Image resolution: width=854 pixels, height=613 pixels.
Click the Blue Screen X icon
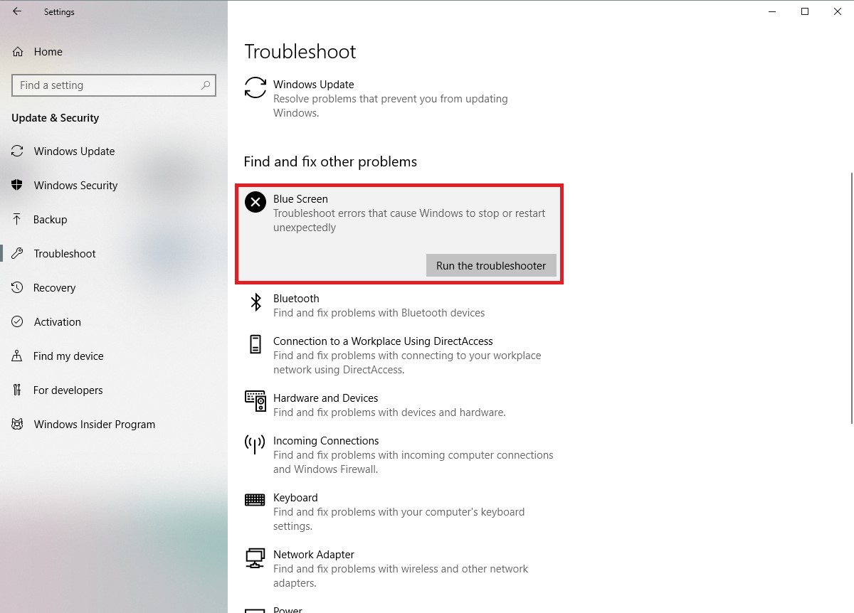pyautogui.click(x=255, y=202)
